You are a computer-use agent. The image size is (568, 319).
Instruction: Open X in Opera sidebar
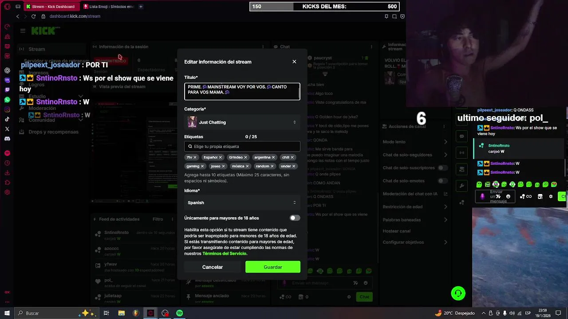pyautogui.click(x=7, y=129)
